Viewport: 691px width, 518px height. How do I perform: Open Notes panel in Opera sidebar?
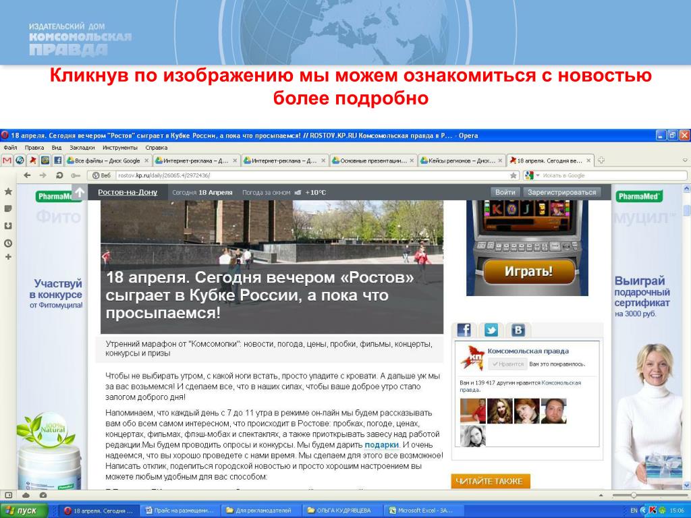coord(8,208)
